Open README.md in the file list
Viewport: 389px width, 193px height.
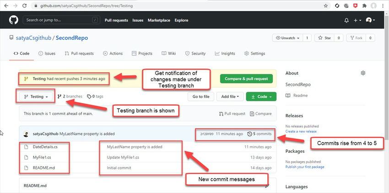44,168
